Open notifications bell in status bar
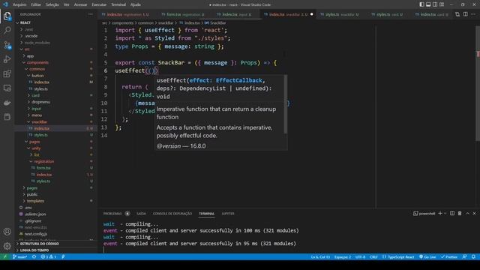 pos(473,256)
